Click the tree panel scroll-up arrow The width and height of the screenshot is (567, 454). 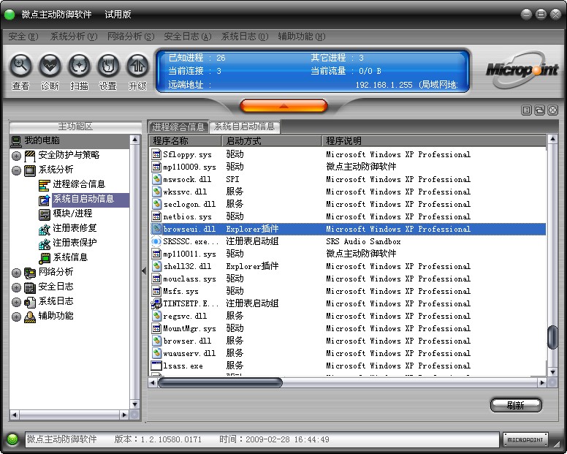(134, 140)
